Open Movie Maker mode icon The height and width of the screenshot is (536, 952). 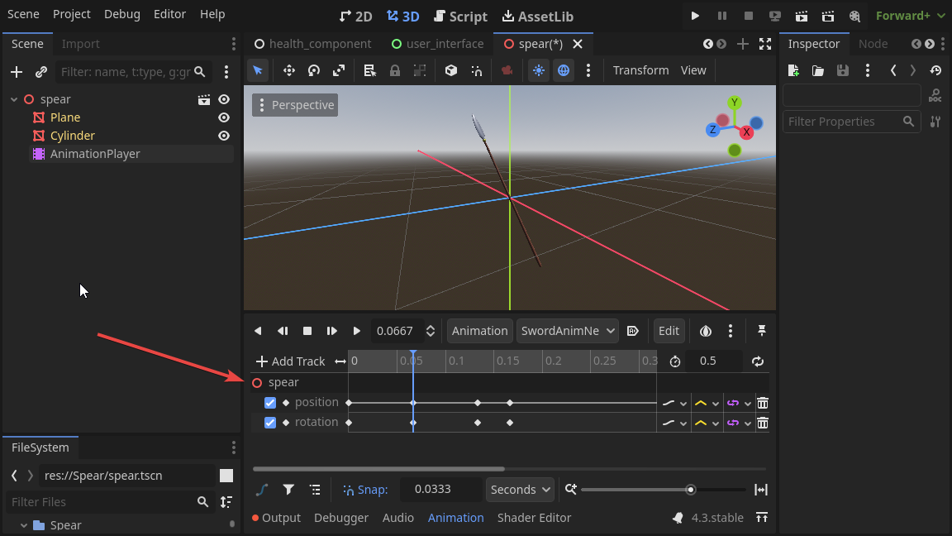click(x=854, y=16)
